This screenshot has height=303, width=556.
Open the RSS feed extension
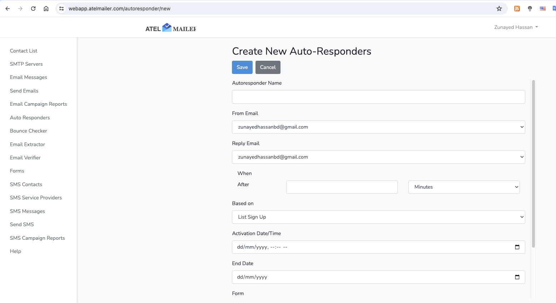click(x=517, y=9)
